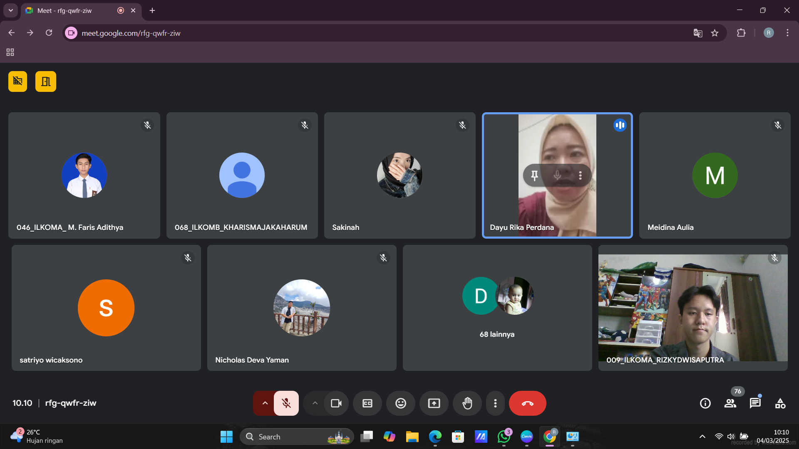The image size is (799, 449).
Task: Unmute your microphone
Action: [x=286, y=403]
